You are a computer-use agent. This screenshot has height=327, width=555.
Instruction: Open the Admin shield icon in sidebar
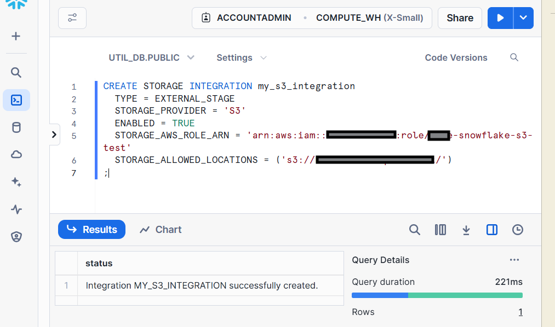[x=16, y=237]
